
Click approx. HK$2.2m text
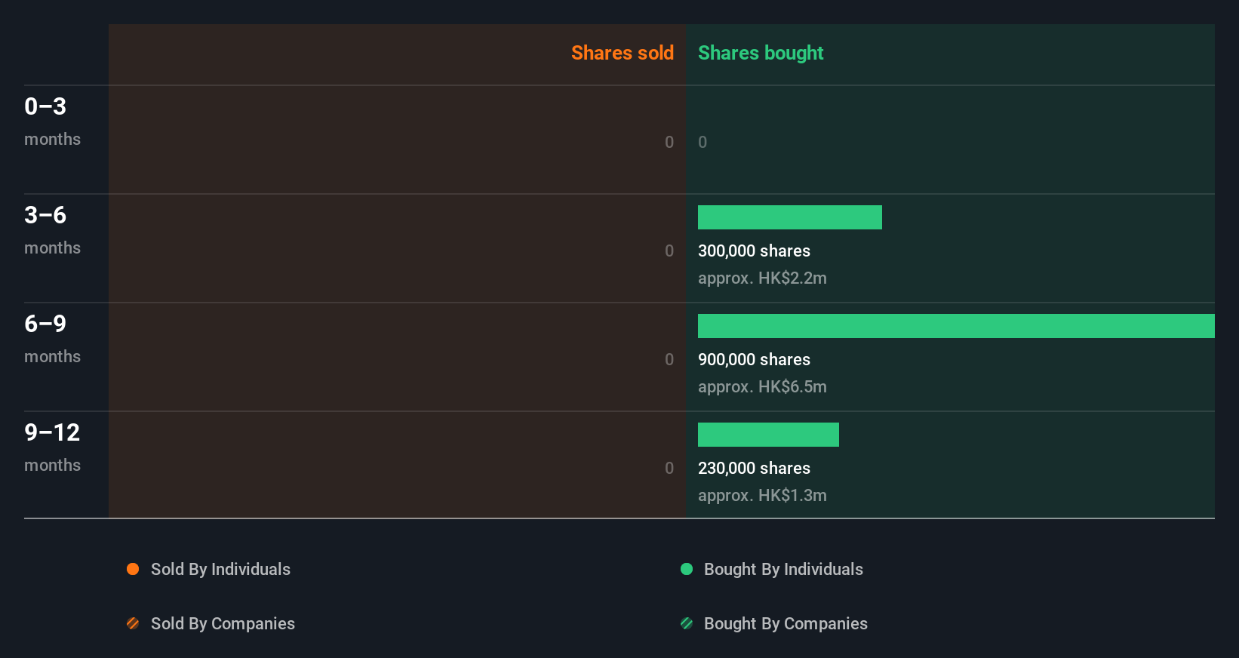[x=762, y=278]
